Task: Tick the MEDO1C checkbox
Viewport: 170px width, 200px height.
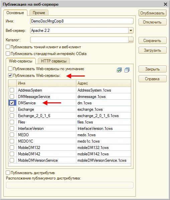Action: click(x=12, y=141)
